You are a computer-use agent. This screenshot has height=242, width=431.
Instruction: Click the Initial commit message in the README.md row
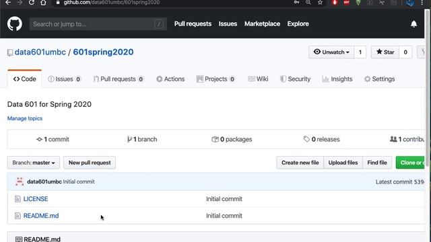click(x=224, y=216)
